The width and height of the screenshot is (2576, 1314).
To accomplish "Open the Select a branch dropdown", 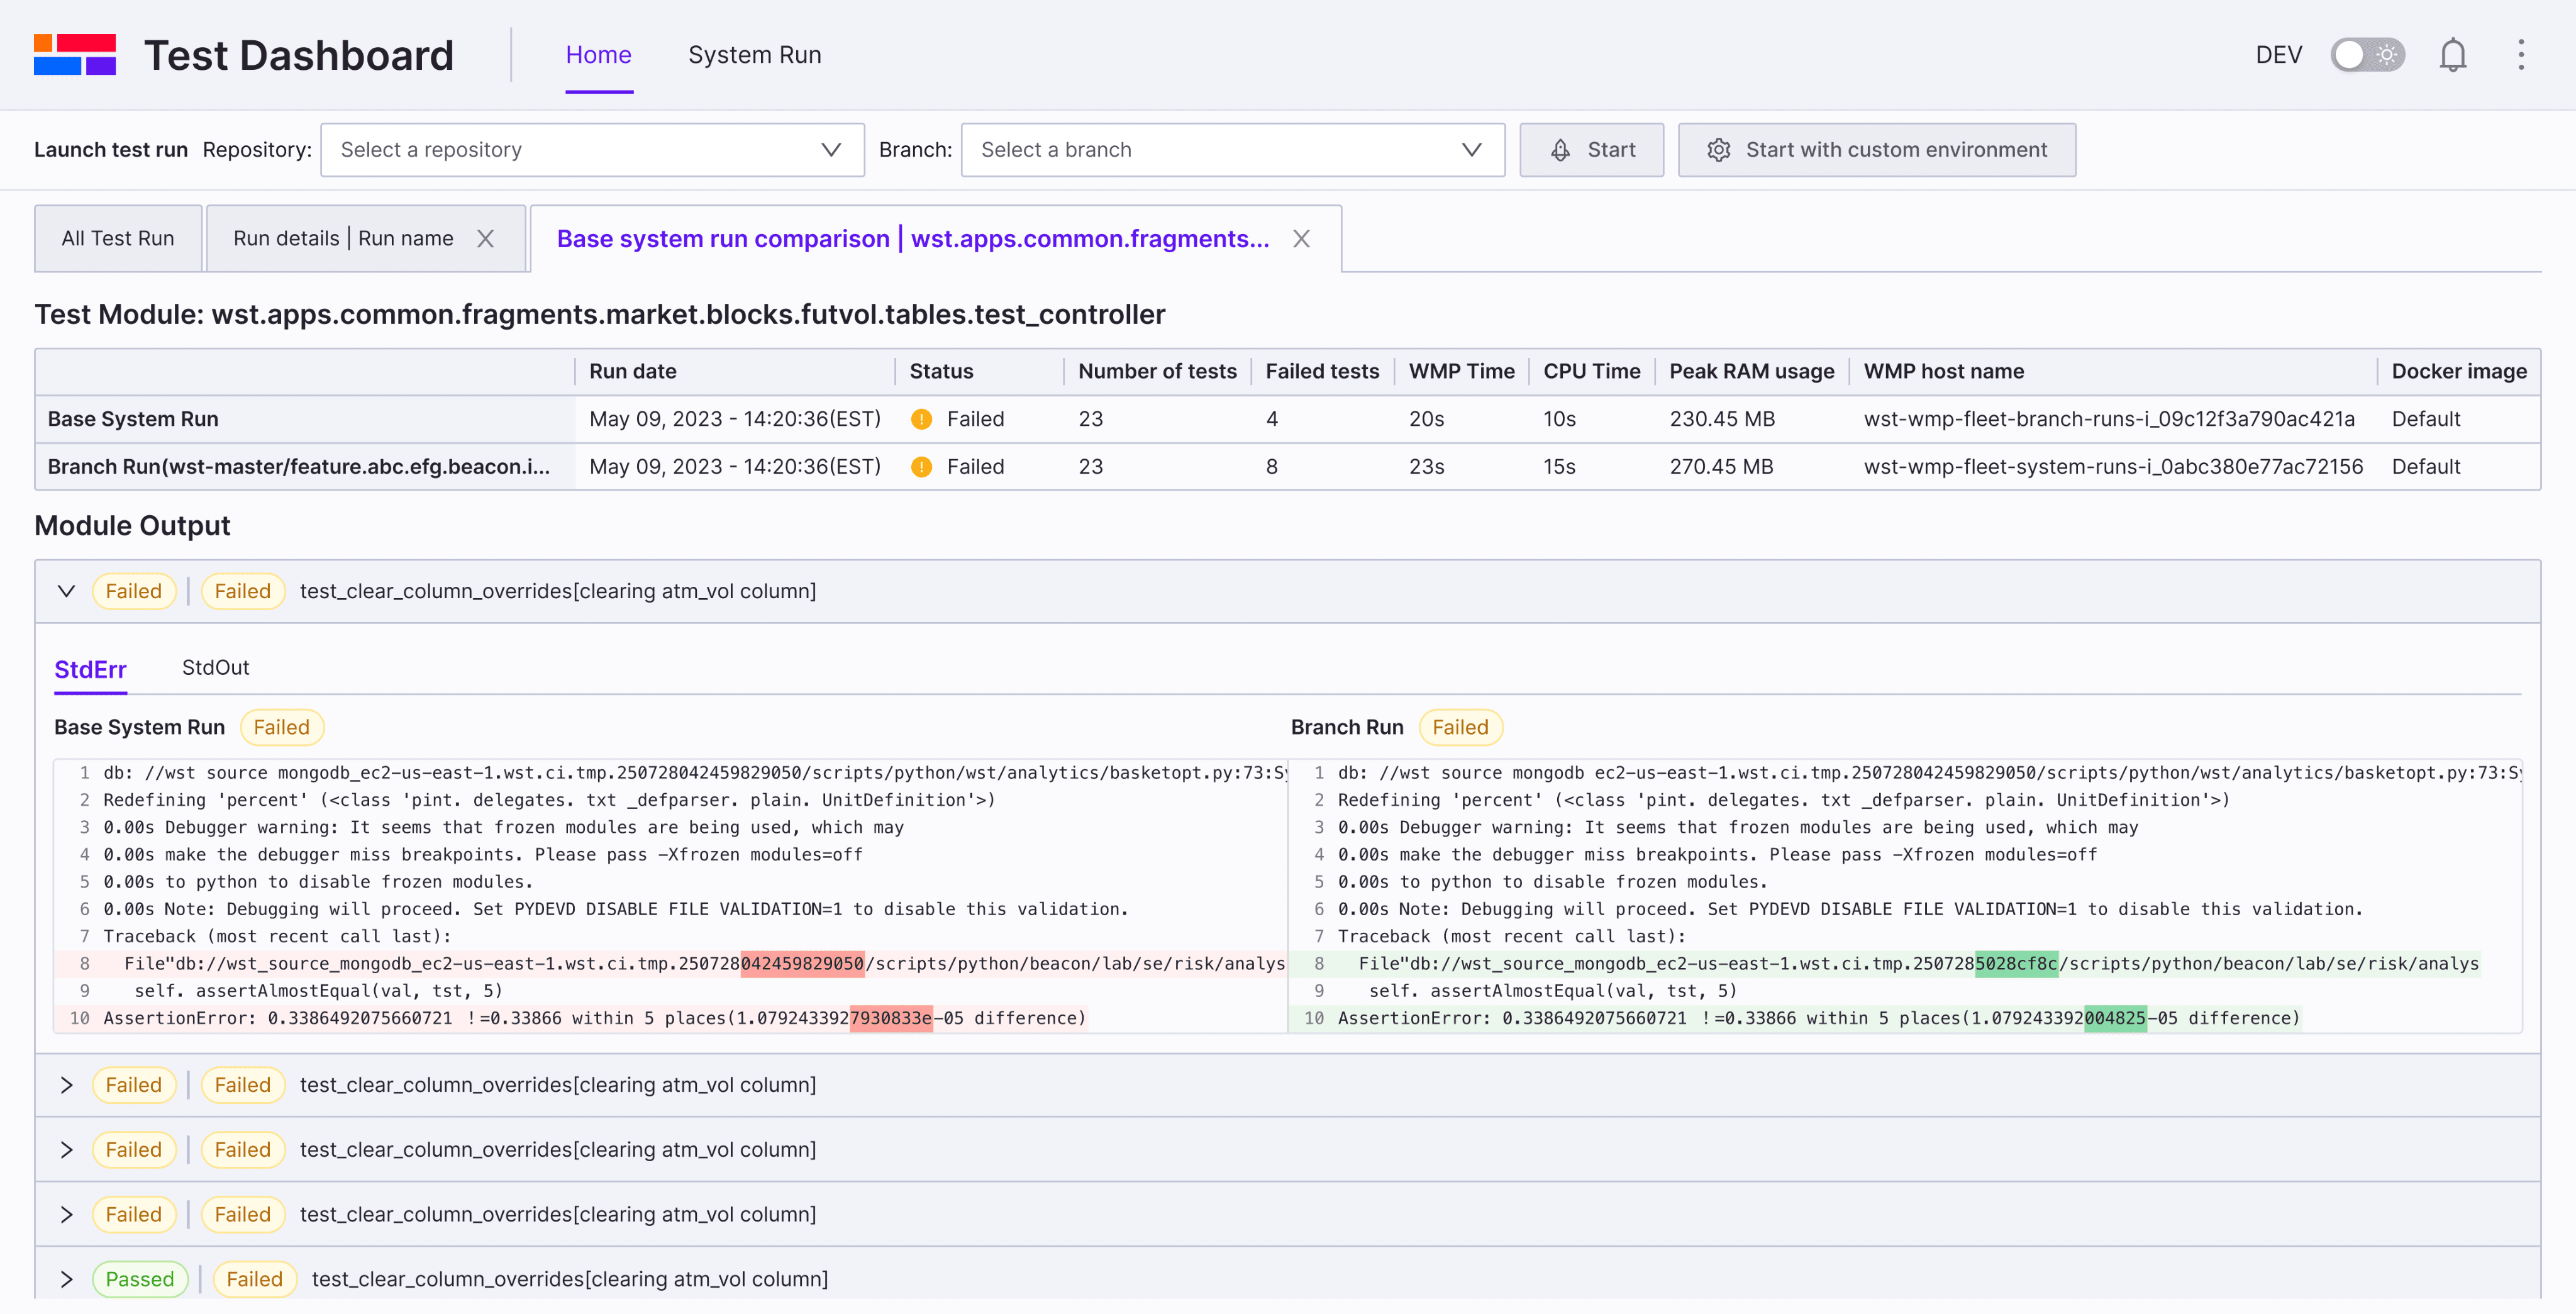I will click(x=1232, y=150).
